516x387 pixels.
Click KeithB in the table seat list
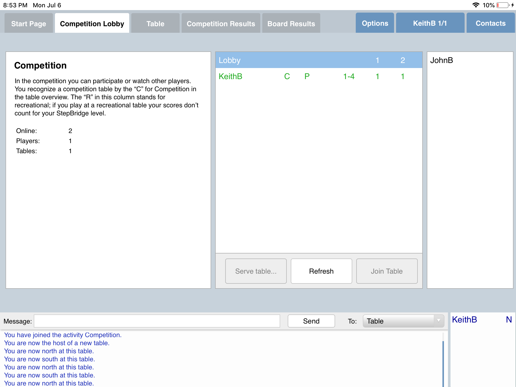click(x=464, y=320)
